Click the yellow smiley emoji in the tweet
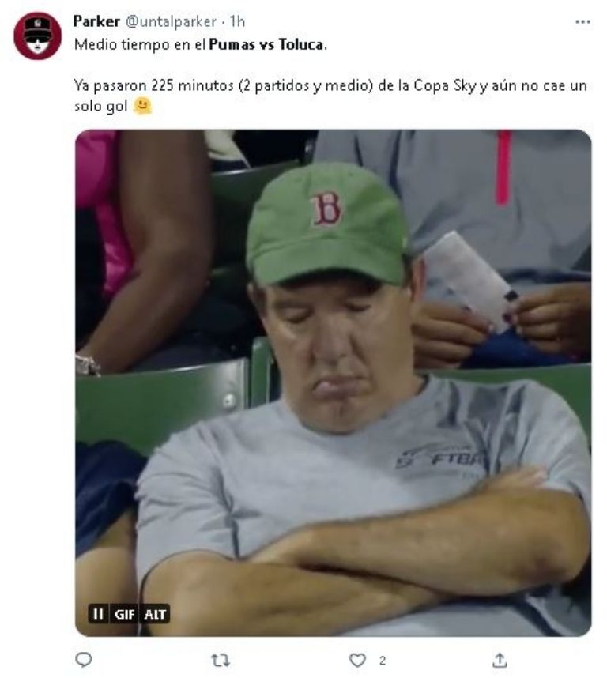607x678 pixels. [x=142, y=106]
